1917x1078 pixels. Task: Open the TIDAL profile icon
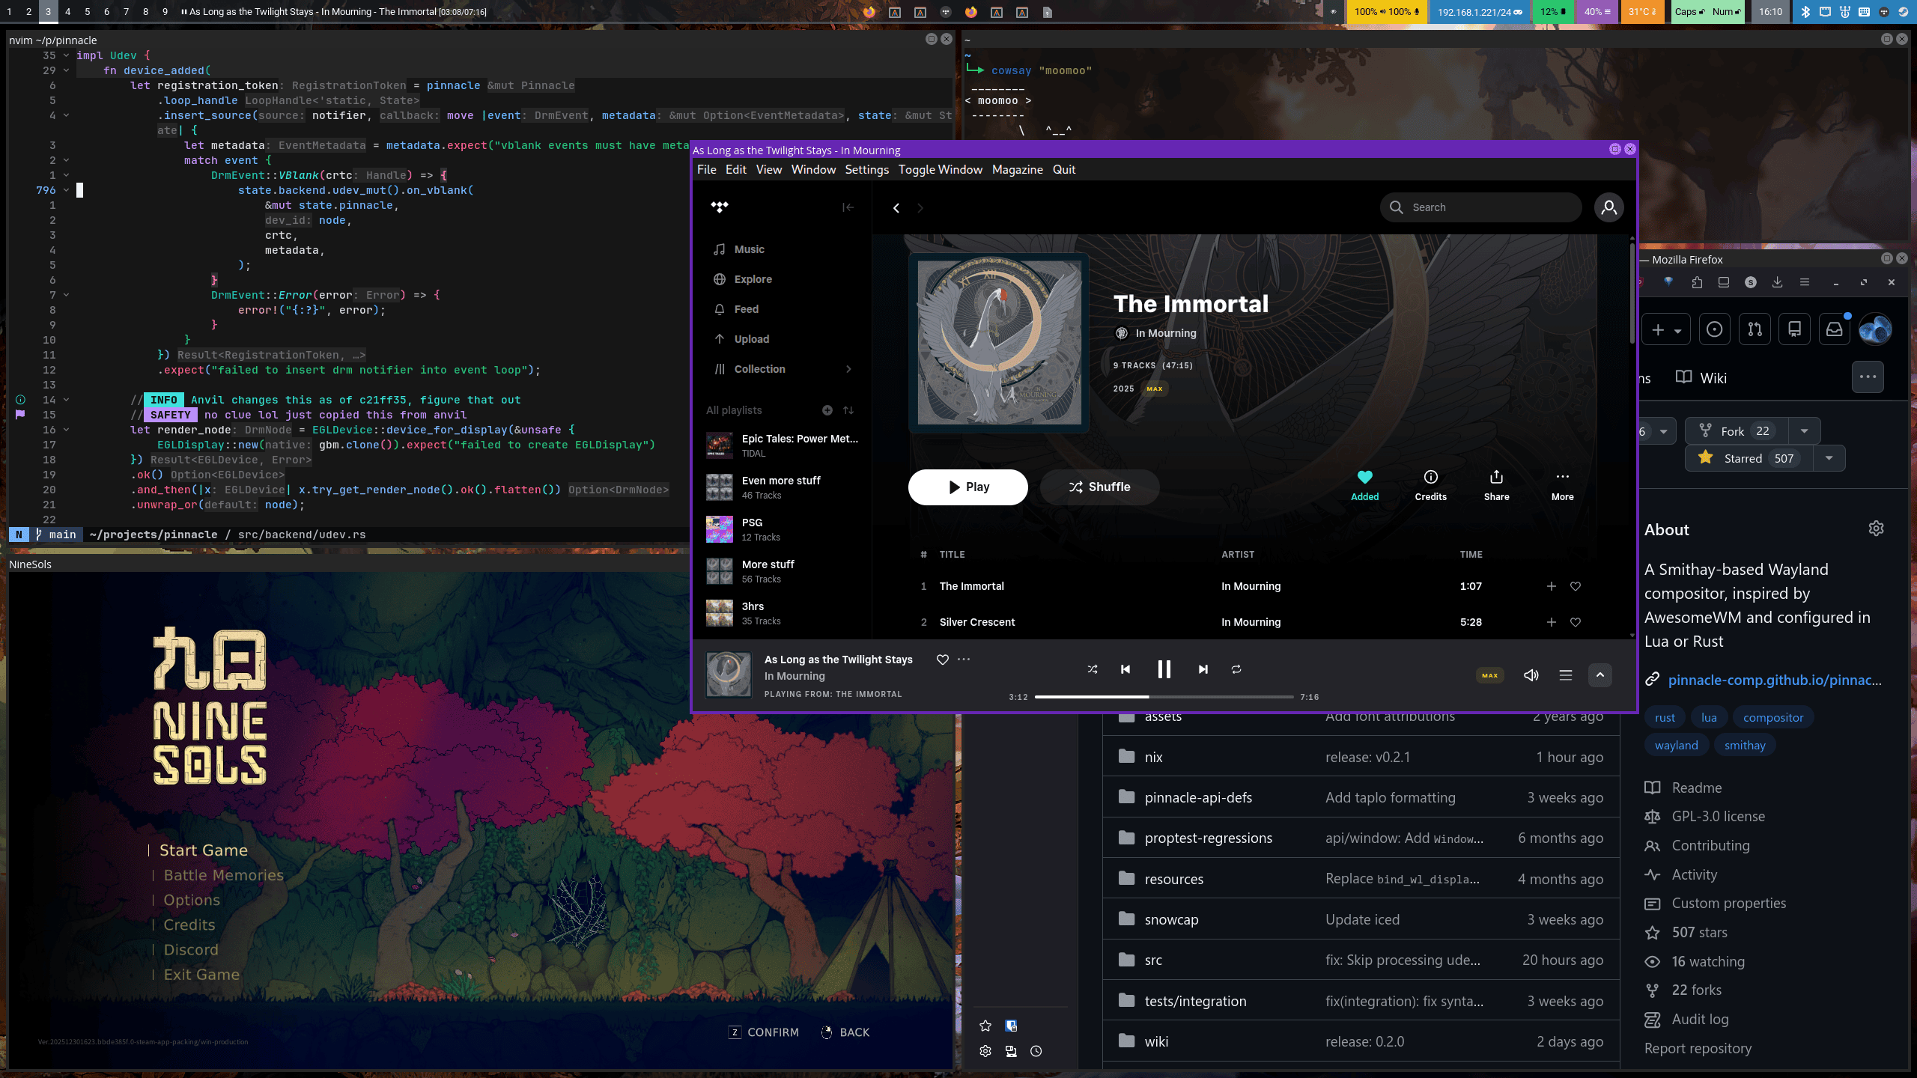[1608, 207]
